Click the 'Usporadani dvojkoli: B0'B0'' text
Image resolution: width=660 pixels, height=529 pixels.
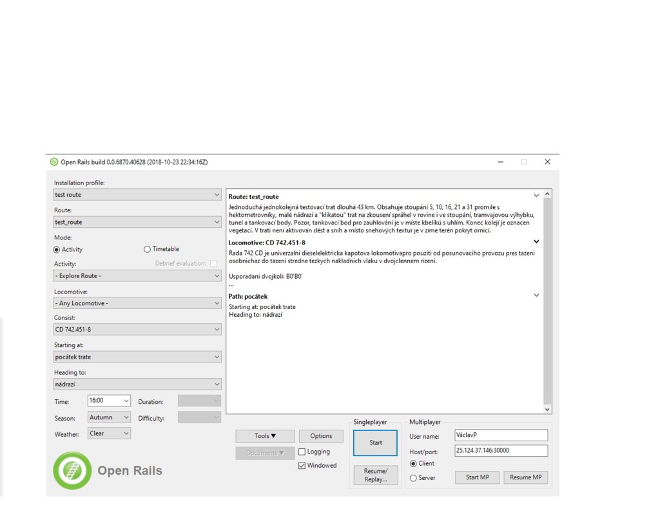tap(266, 277)
